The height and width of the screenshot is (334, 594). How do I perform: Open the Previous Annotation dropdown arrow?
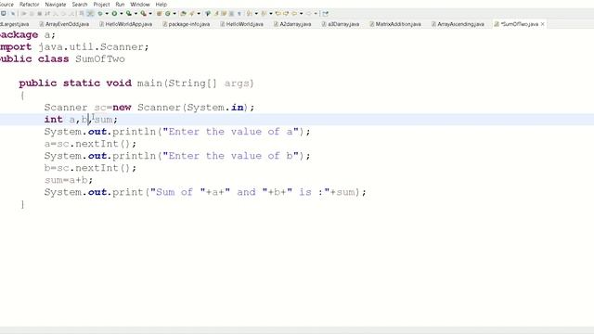[x=270, y=14]
